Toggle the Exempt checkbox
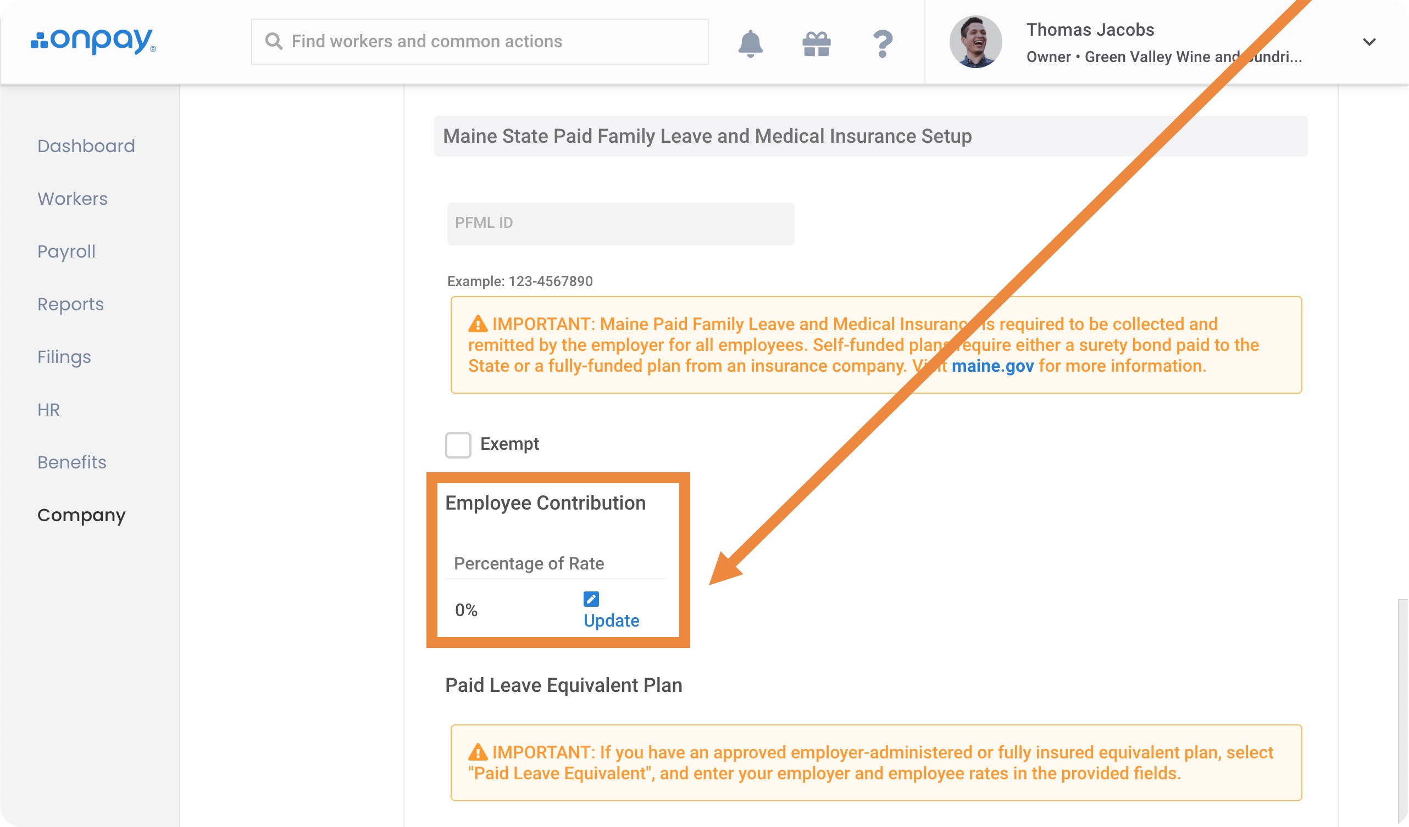 point(458,445)
